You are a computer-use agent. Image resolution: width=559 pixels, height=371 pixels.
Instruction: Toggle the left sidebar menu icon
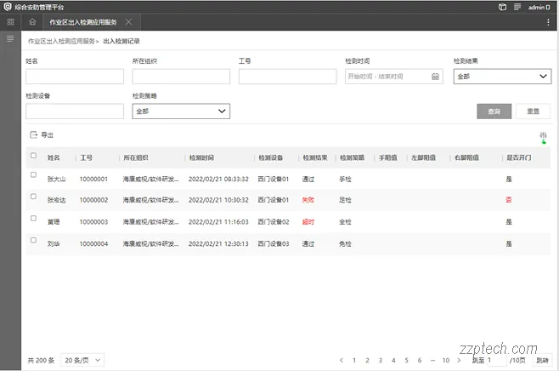point(10,38)
